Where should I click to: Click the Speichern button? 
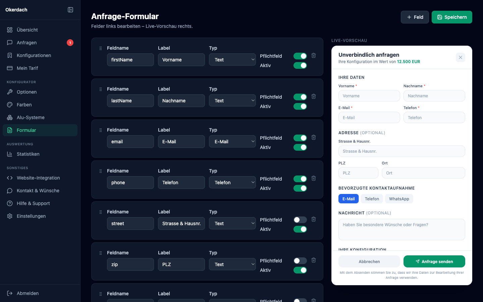click(452, 17)
